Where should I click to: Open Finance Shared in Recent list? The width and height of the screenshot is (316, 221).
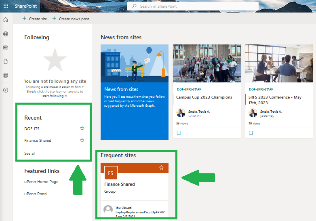pyautogui.click(x=38, y=141)
